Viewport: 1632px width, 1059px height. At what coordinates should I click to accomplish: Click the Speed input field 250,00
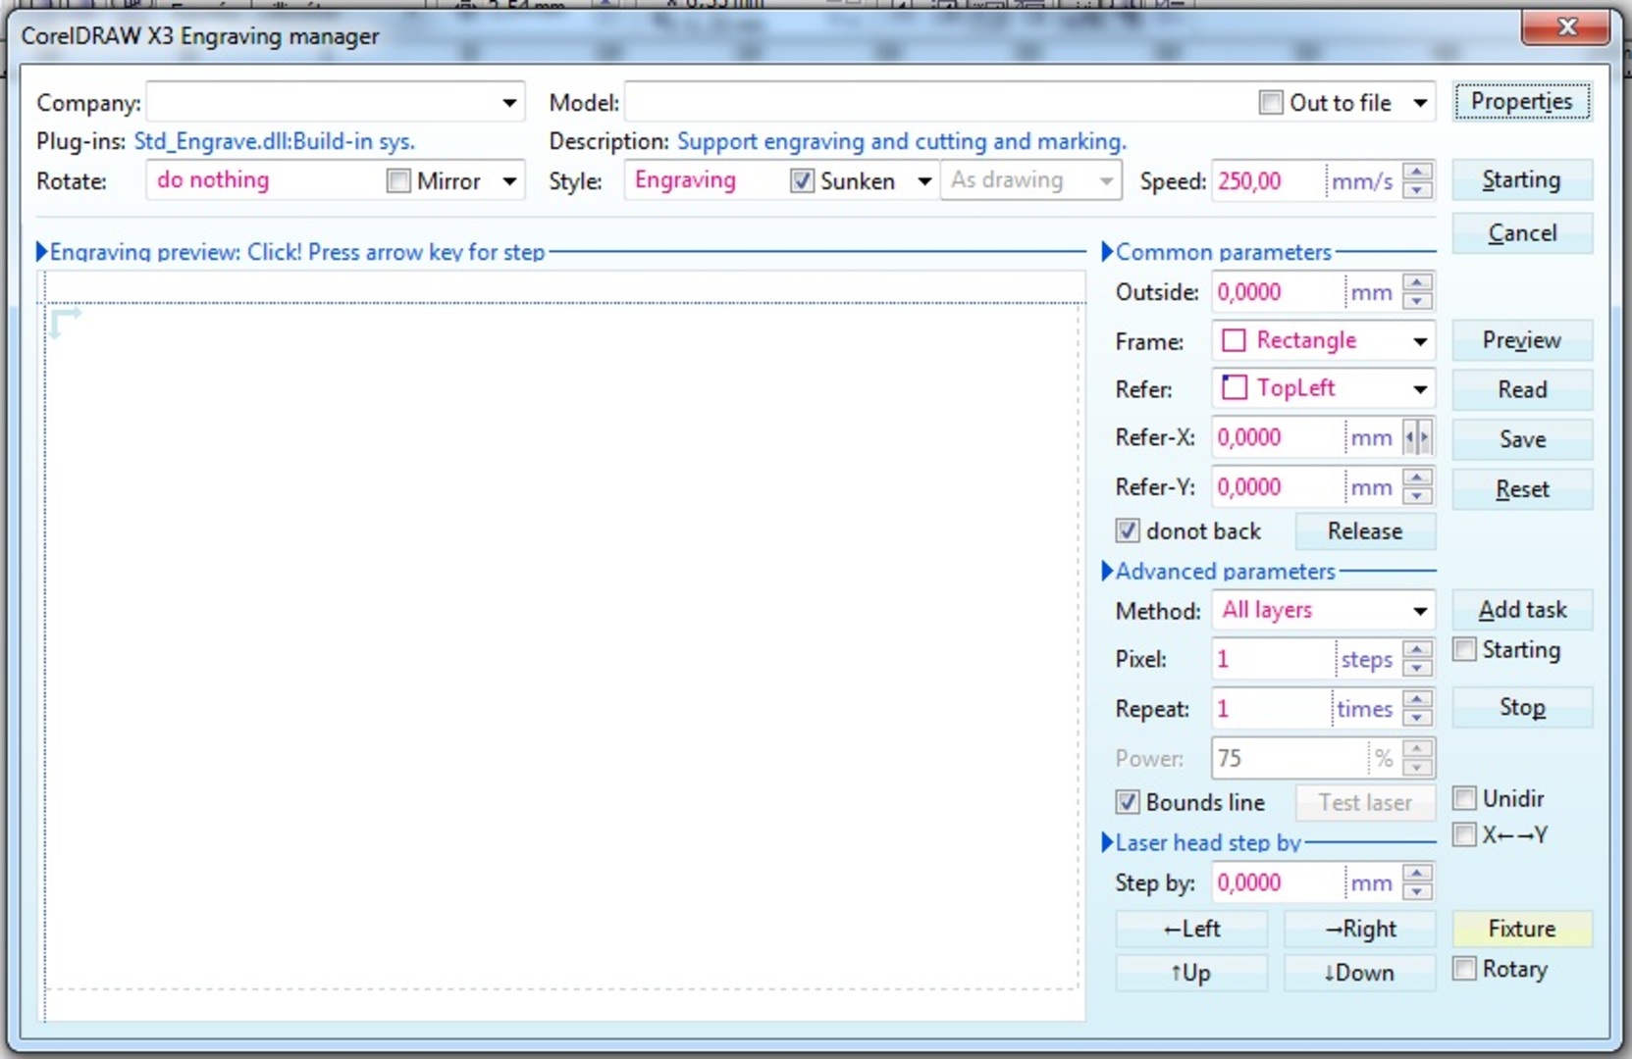(x=1268, y=180)
